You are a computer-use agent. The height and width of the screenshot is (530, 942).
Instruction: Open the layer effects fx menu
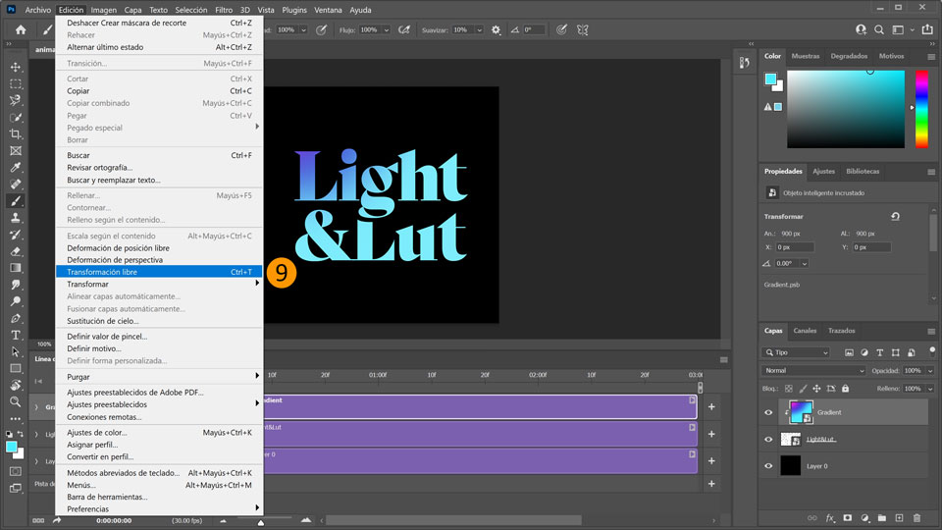coord(829,517)
